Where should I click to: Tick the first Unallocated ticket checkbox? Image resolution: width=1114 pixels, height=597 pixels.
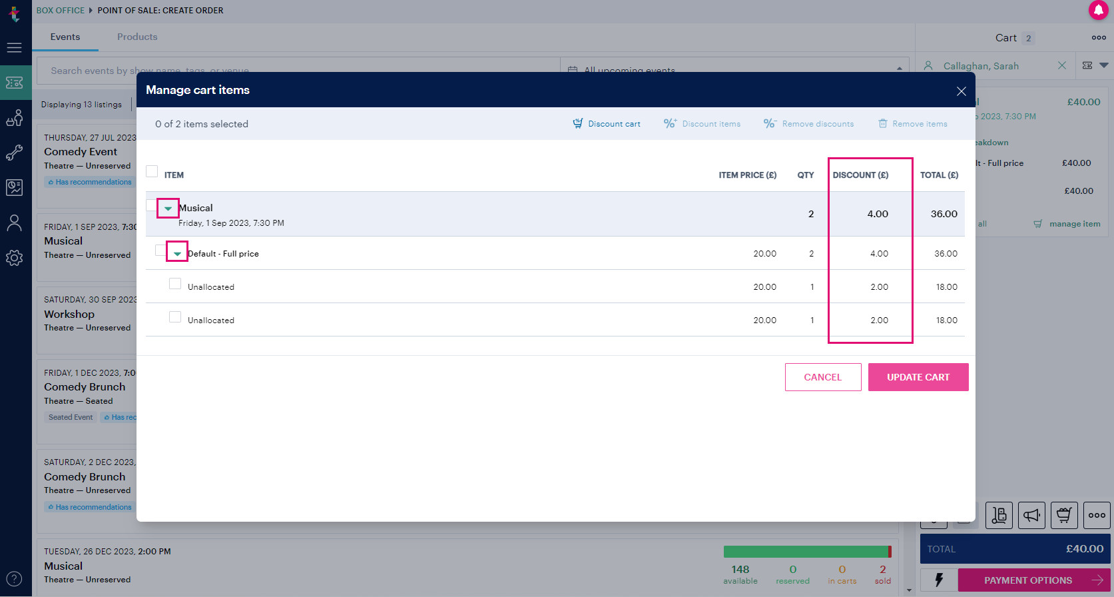click(x=175, y=284)
